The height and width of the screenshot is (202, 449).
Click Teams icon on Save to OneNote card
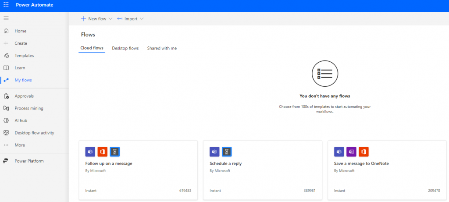(339, 152)
